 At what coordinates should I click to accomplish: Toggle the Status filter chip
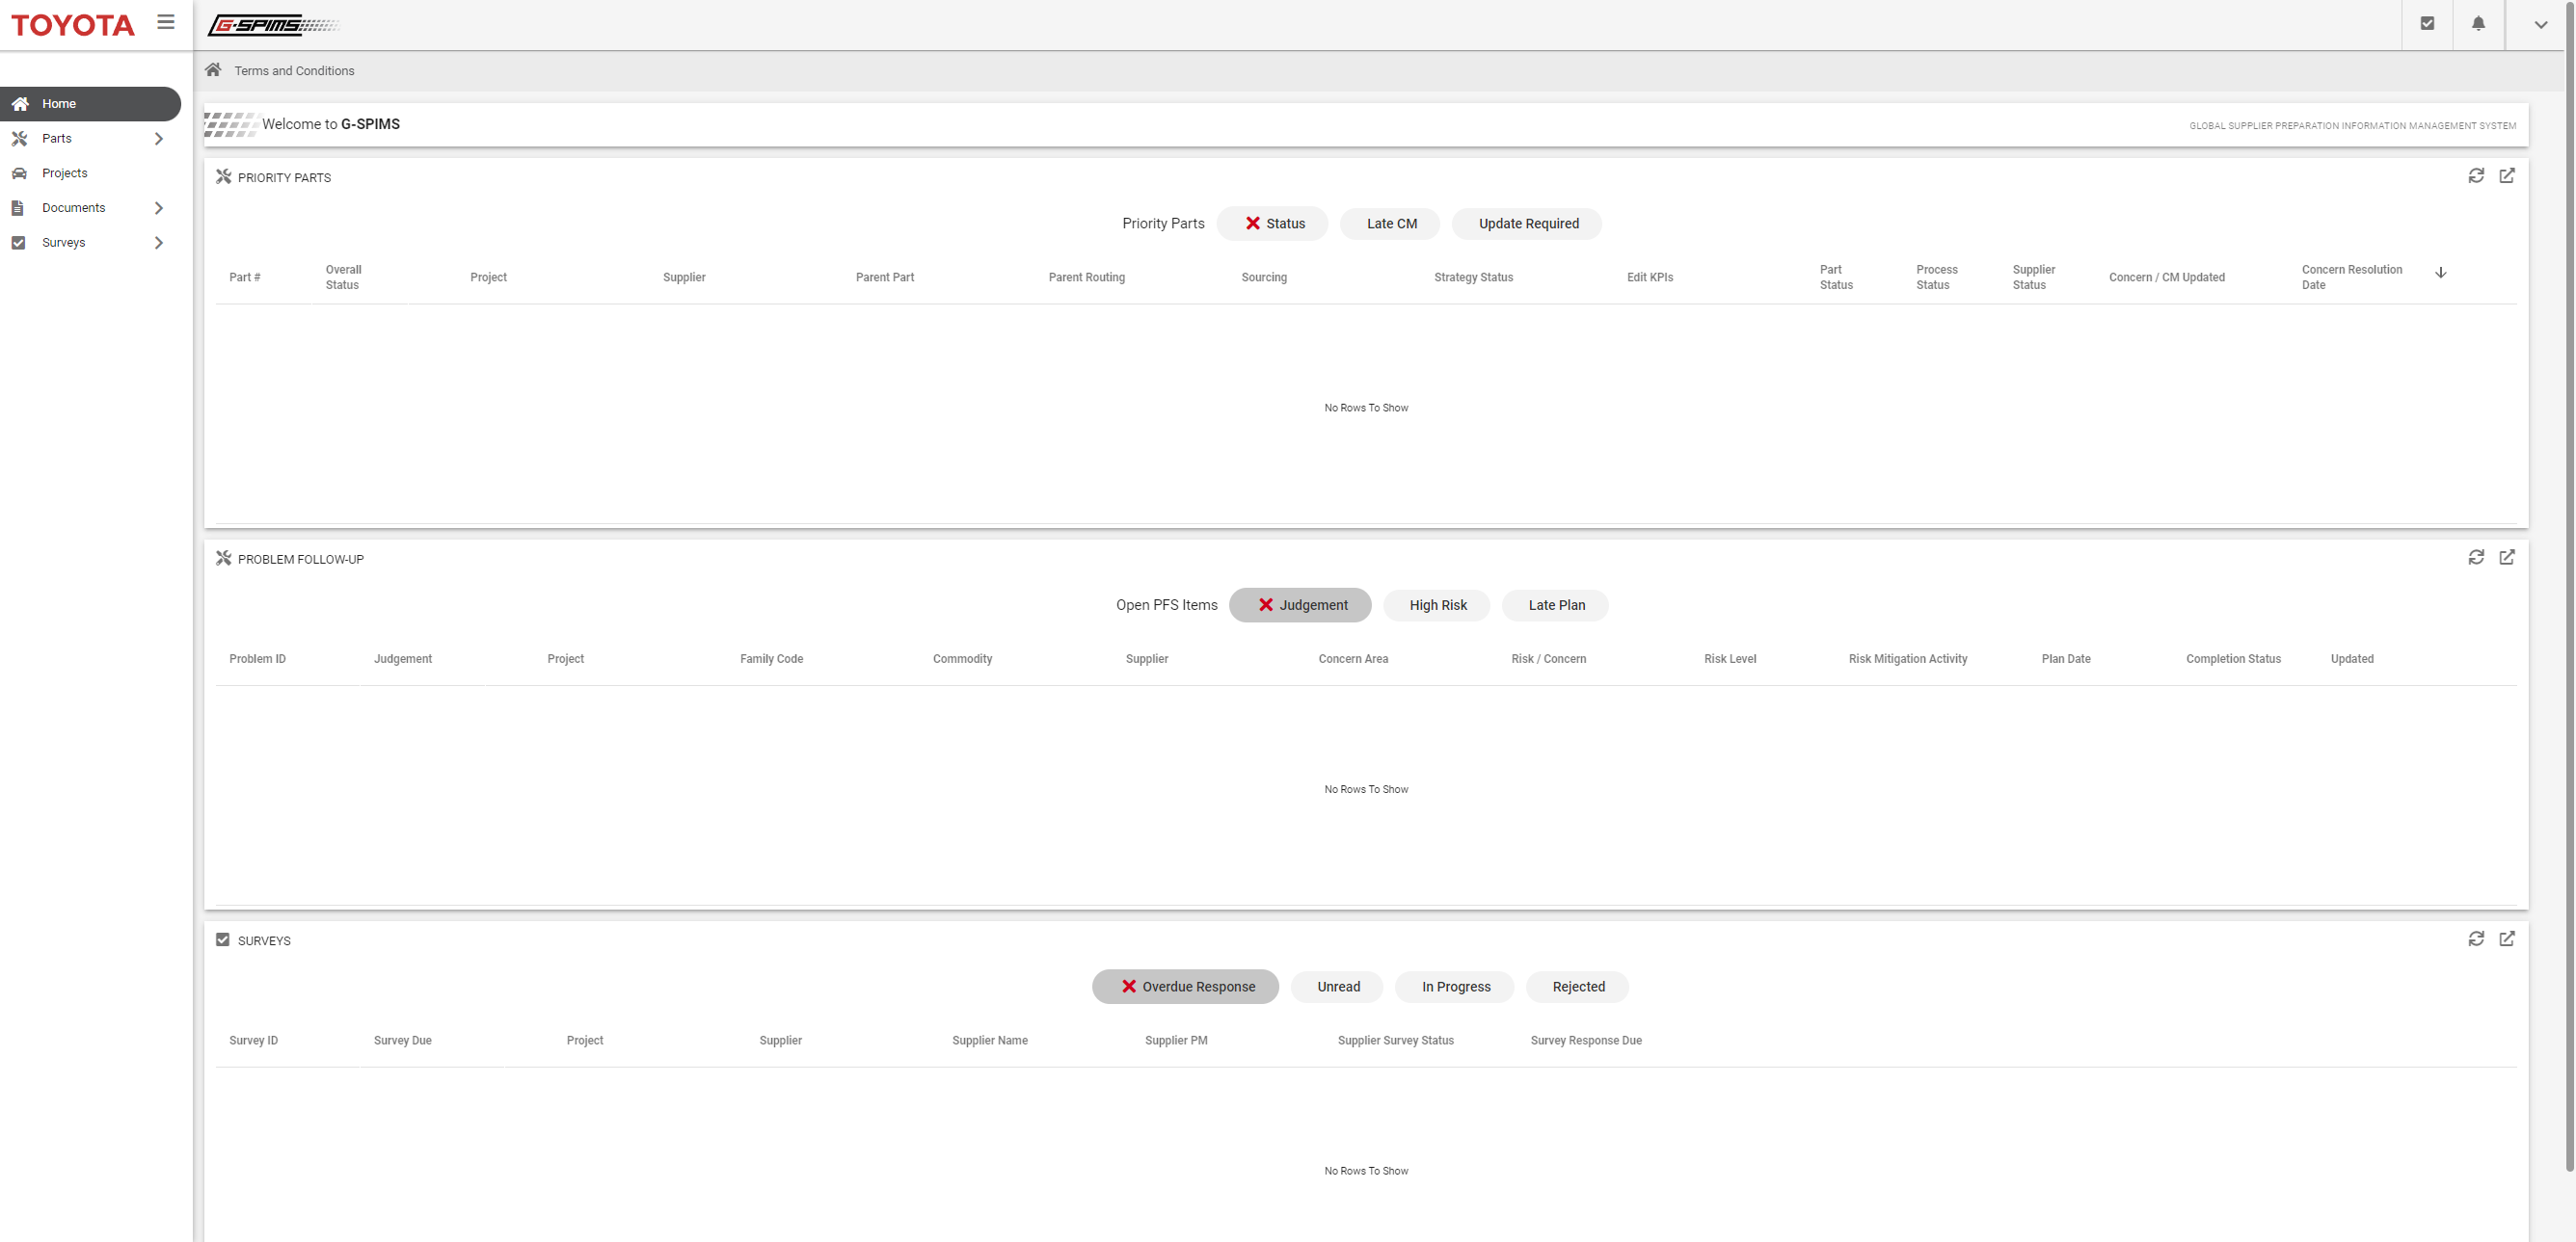point(1272,224)
